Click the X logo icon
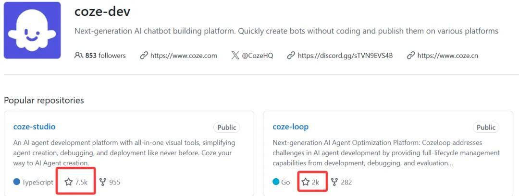Image resolution: width=519 pixels, height=196 pixels. [235, 56]
